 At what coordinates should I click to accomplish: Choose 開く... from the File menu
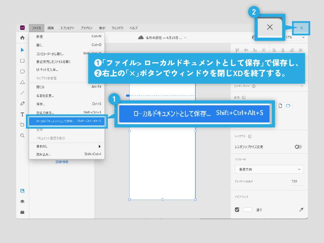click(66, 45)
